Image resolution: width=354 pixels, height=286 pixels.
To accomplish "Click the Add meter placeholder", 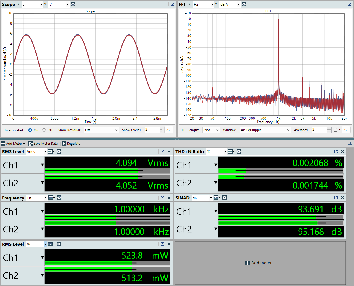I will 260,263.
